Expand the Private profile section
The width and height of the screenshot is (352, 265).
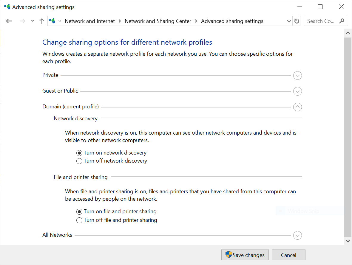(297, 76)
